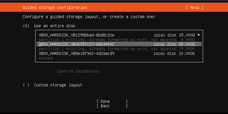The width and height of the screenshot is (228, 114).
Task: Click the 'local disk 30.000G' size entry
Action: 174,44
